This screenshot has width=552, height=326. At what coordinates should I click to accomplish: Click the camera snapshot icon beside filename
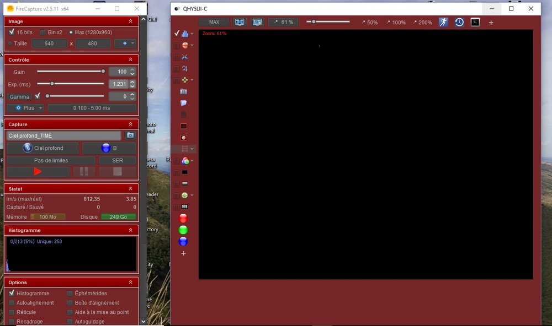click(130, 135)
